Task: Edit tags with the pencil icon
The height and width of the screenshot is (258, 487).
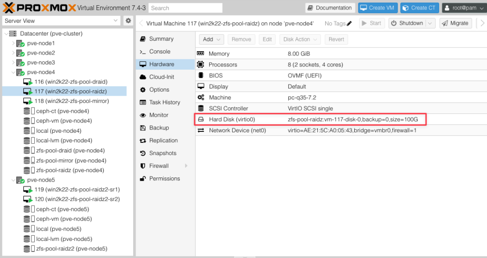Action: [x=349, y=23]
